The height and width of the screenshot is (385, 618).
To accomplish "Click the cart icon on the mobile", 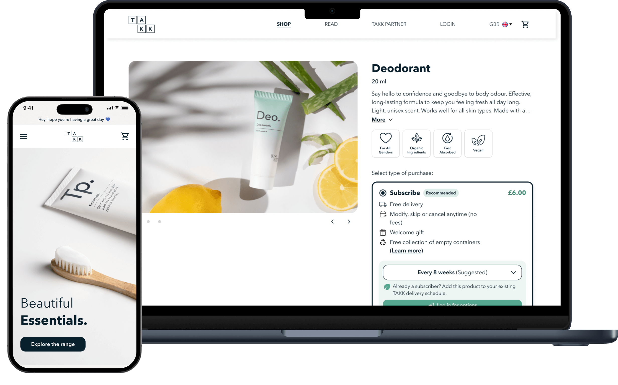I will click(x=125, y=136).
